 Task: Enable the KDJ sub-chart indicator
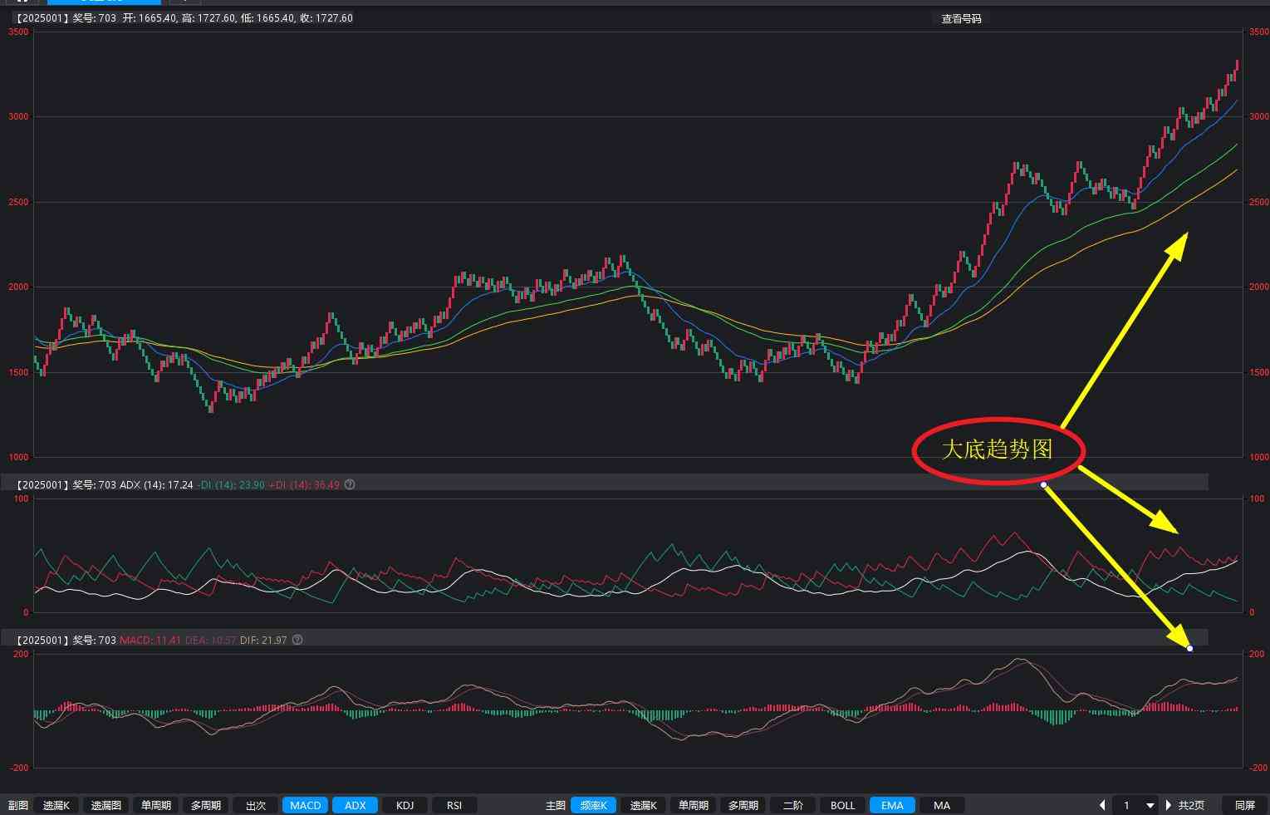pos(405,805)
